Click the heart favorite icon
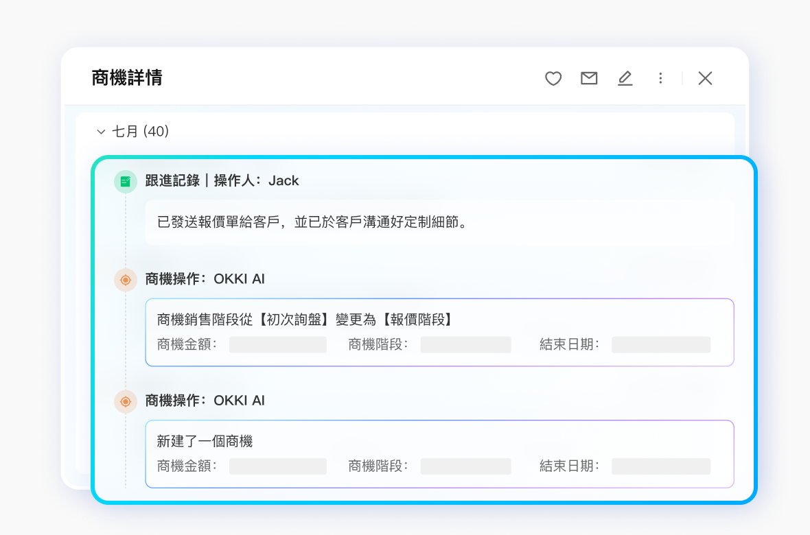Screen dimensions: 810x535 [x=553, y=78]
